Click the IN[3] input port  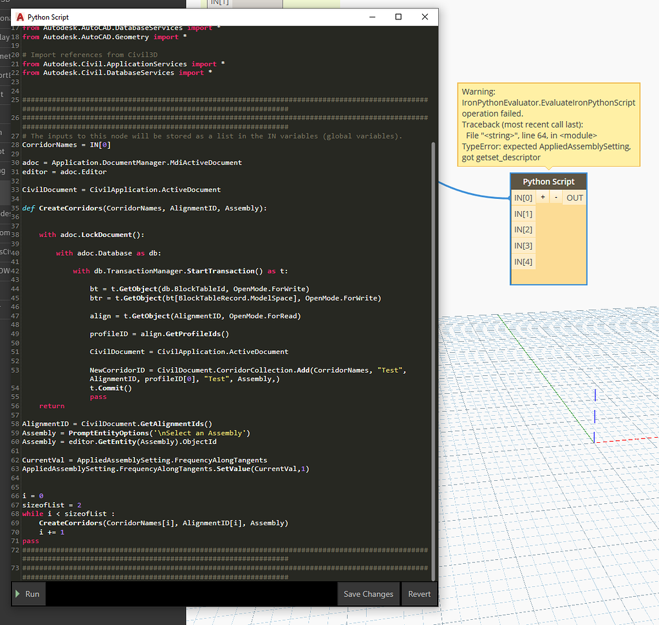click(523, 245)
